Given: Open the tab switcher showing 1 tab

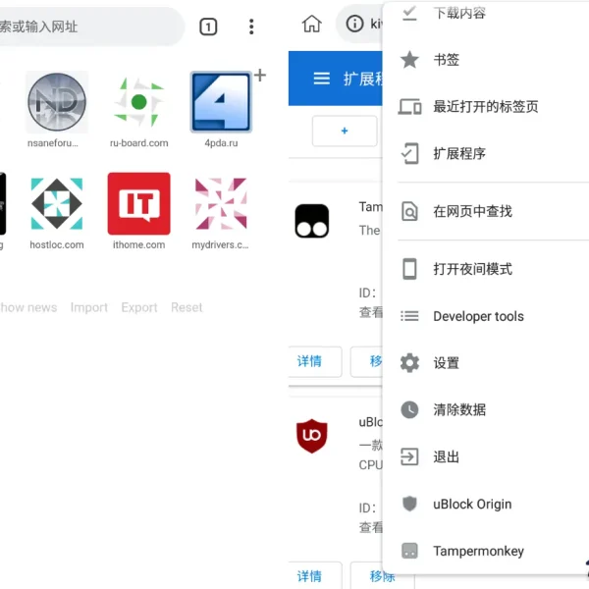Looking at the screenshot, I should pyautogui.click(x=208, y=27).
